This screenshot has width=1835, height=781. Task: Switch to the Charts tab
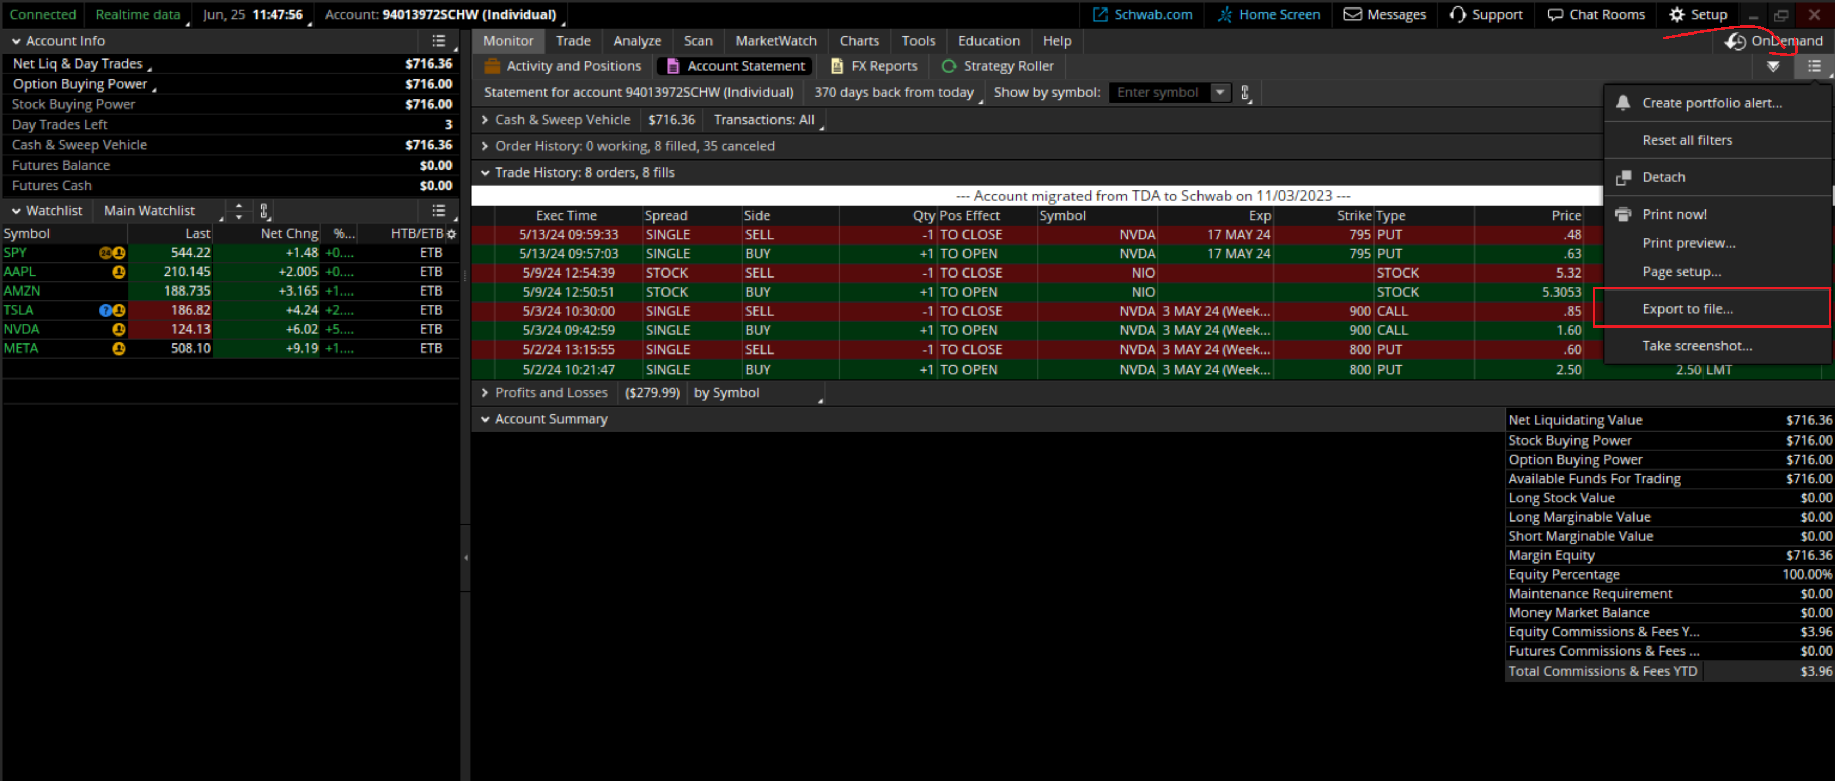858,40
